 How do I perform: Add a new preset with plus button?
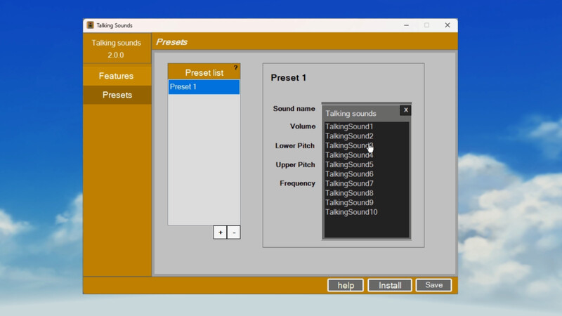(x=220, y=232)
